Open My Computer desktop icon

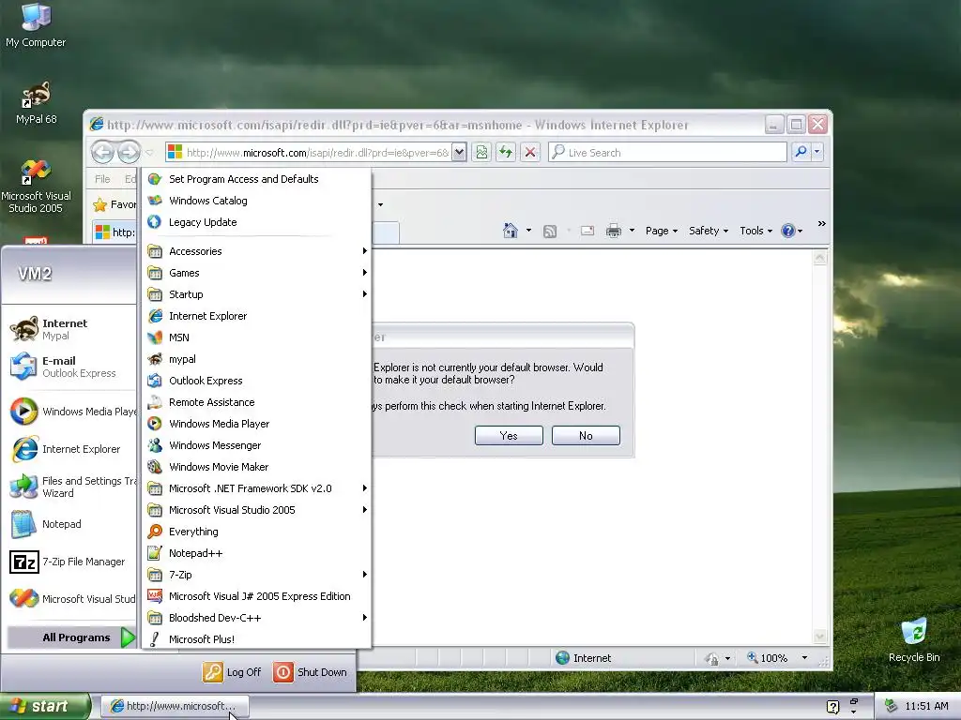click(36, 25)
